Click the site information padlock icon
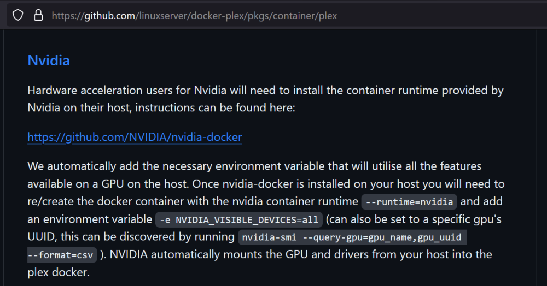 tap(38, 16)
